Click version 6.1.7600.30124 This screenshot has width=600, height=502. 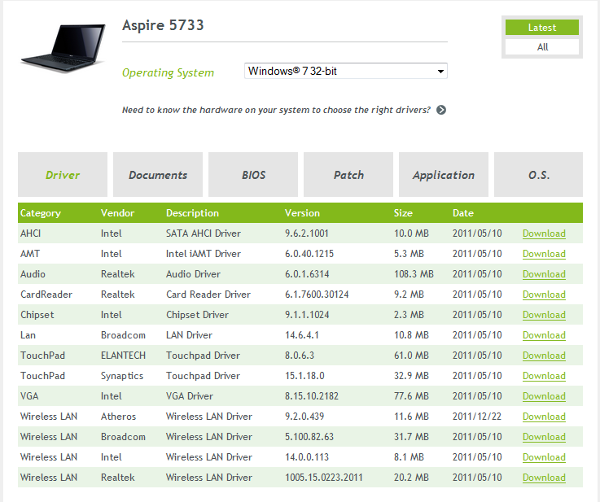tap(317, 295)
